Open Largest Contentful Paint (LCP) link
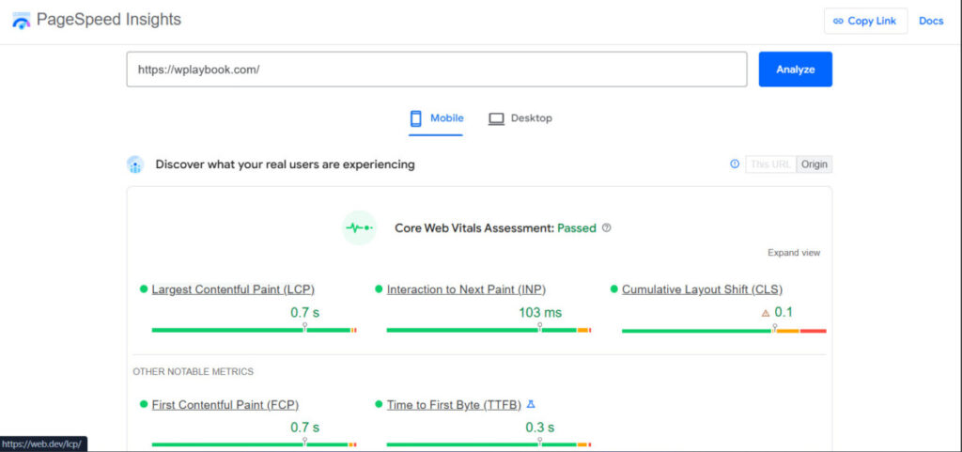962x452 pixels. click(233, 288)
